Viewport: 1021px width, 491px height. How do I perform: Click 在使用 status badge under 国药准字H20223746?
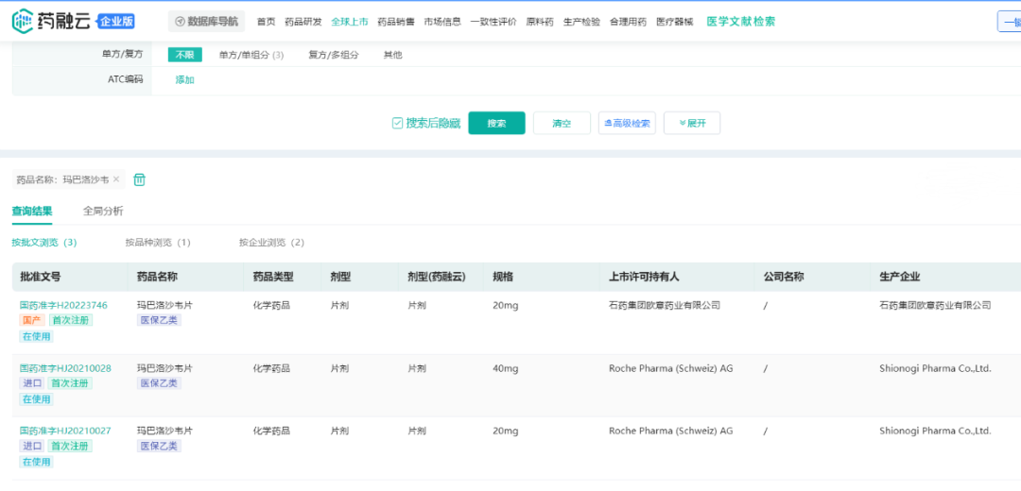coord(36,337)
